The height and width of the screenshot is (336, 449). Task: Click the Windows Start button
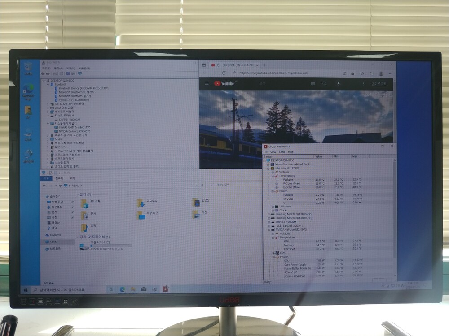coord(26,290)
